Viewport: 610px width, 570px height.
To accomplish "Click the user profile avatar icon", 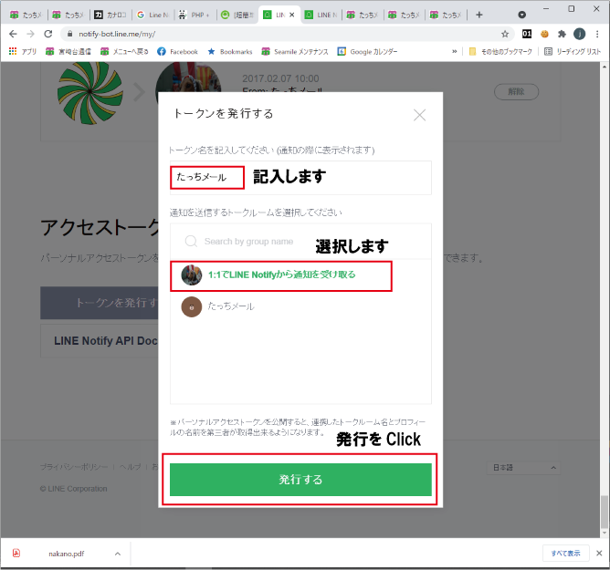I will tap(579, 34).
